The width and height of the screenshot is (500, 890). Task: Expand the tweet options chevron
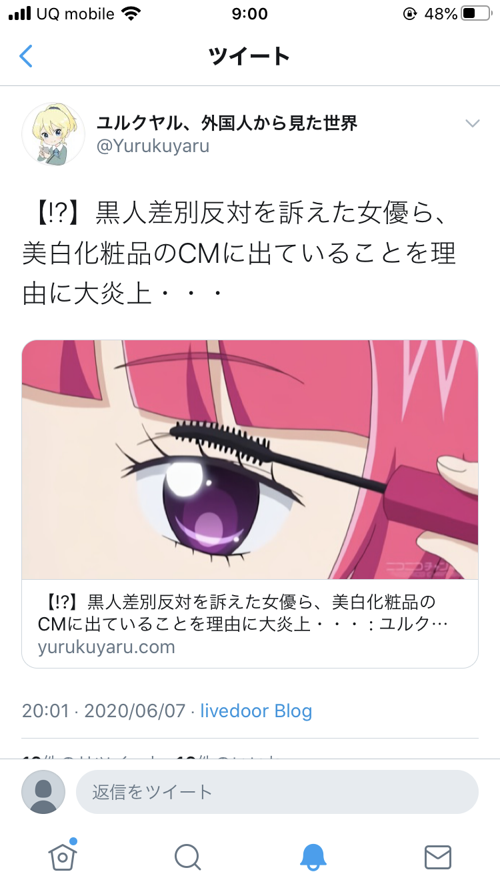473,123
